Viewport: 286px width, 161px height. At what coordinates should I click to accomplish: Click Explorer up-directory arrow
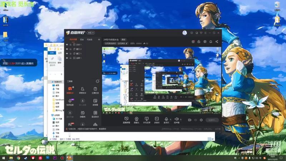pos(61,74)
